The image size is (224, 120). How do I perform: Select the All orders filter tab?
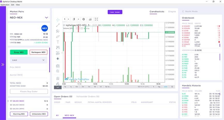pos(57,115)
